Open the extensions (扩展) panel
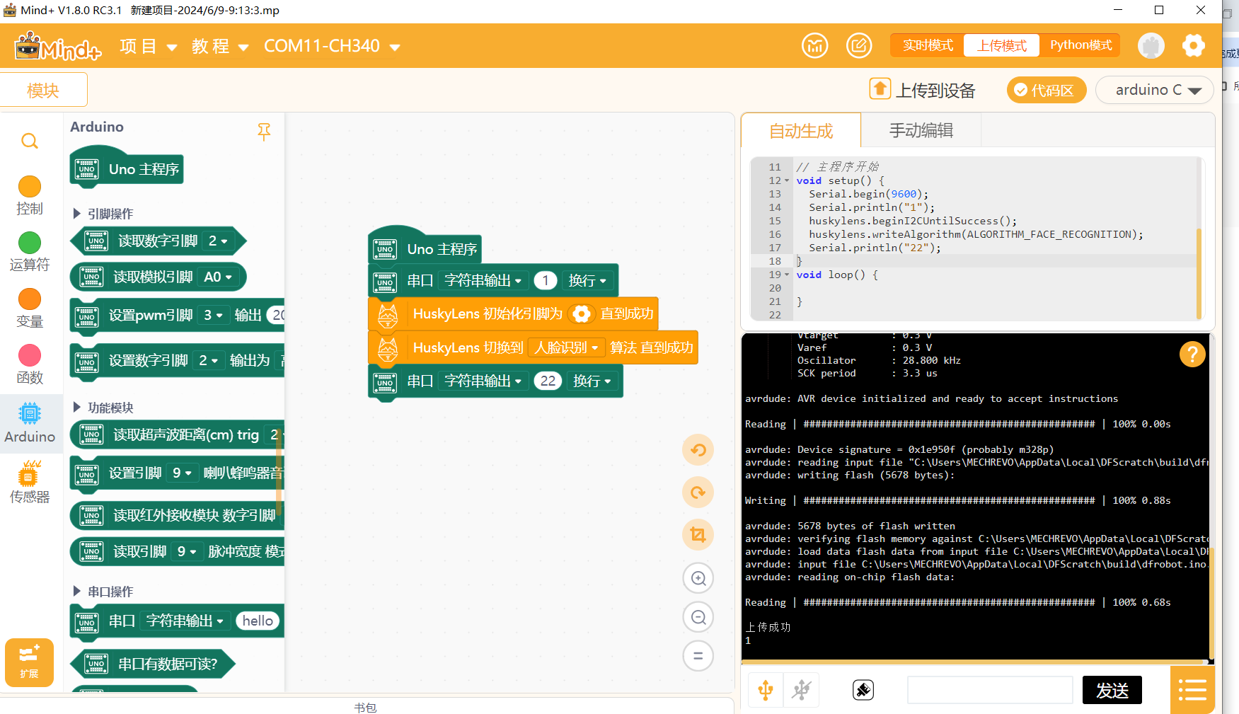1239x714 pixels. 29,662
